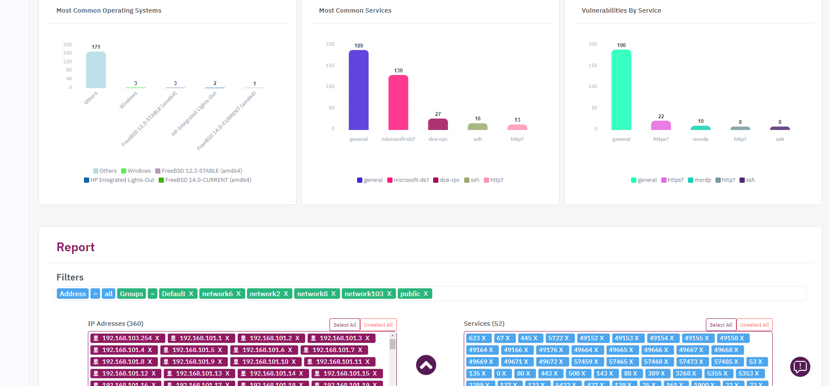This screenshot has height=386, width=830.
Task: Click the dce-rpc bar showing 27
Action: 438,124
